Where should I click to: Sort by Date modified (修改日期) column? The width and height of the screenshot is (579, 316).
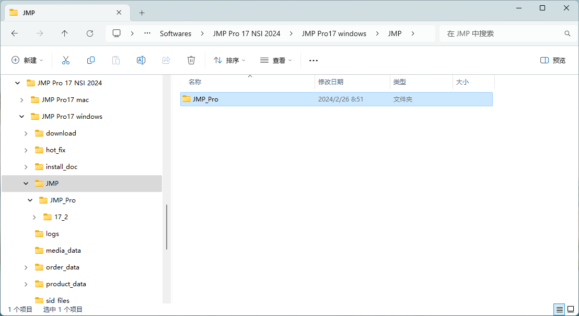pos(352,82)
